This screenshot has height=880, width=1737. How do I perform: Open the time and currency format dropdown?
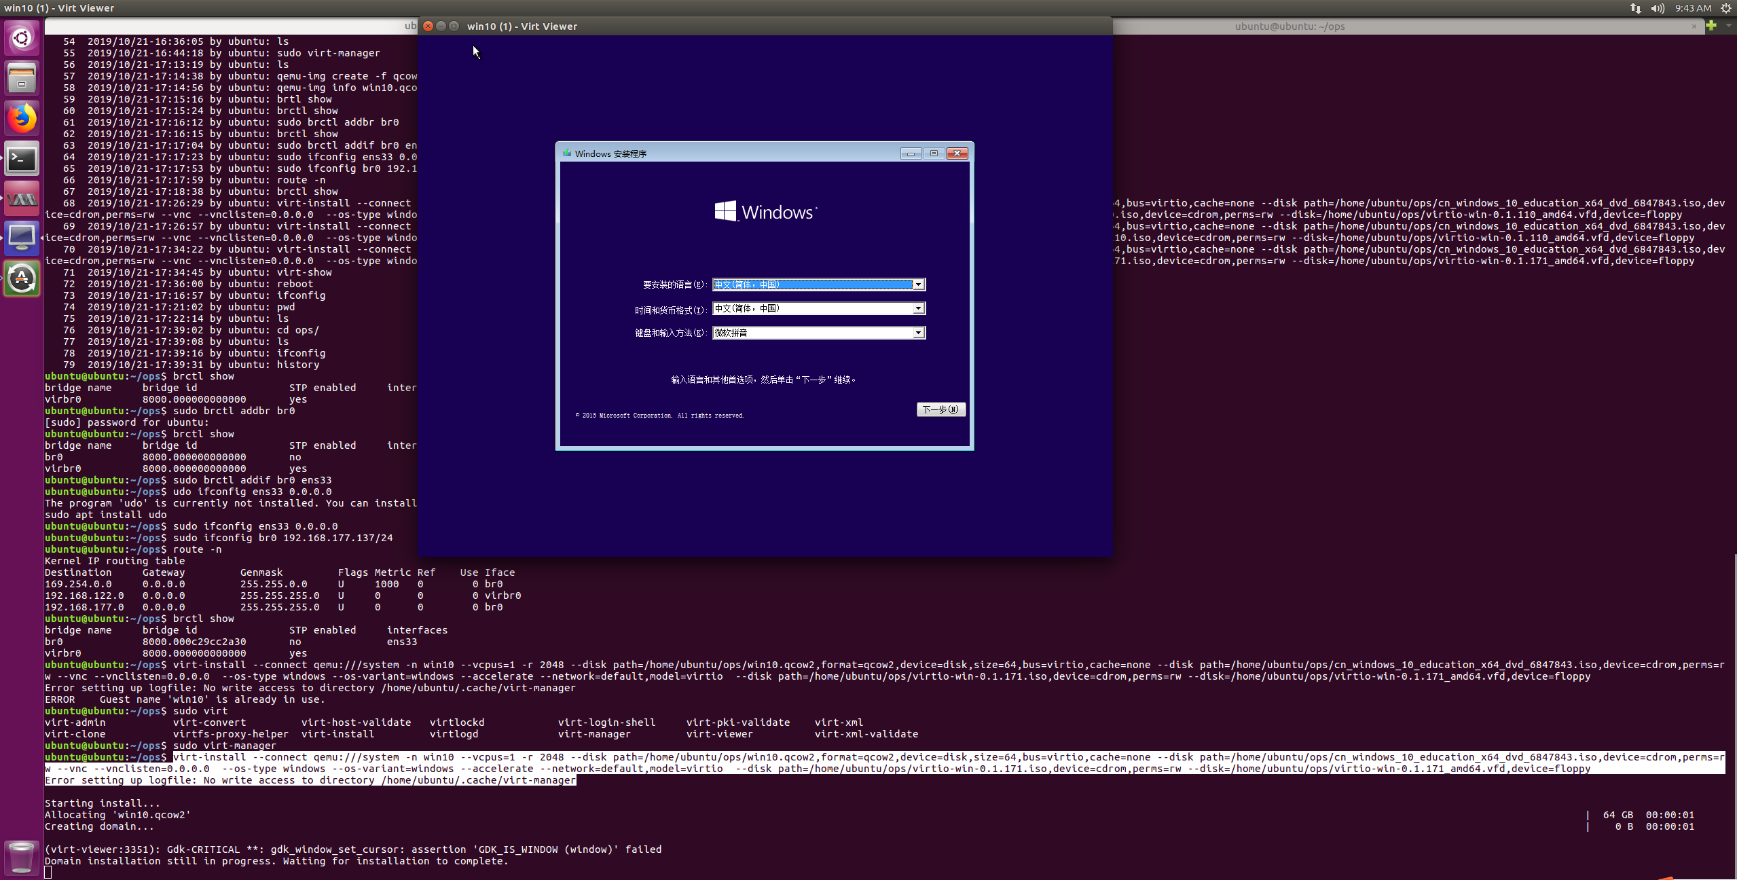(918, 308)
